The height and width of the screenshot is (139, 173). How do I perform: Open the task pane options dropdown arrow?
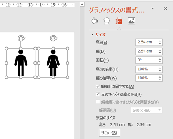pos(153,8)
